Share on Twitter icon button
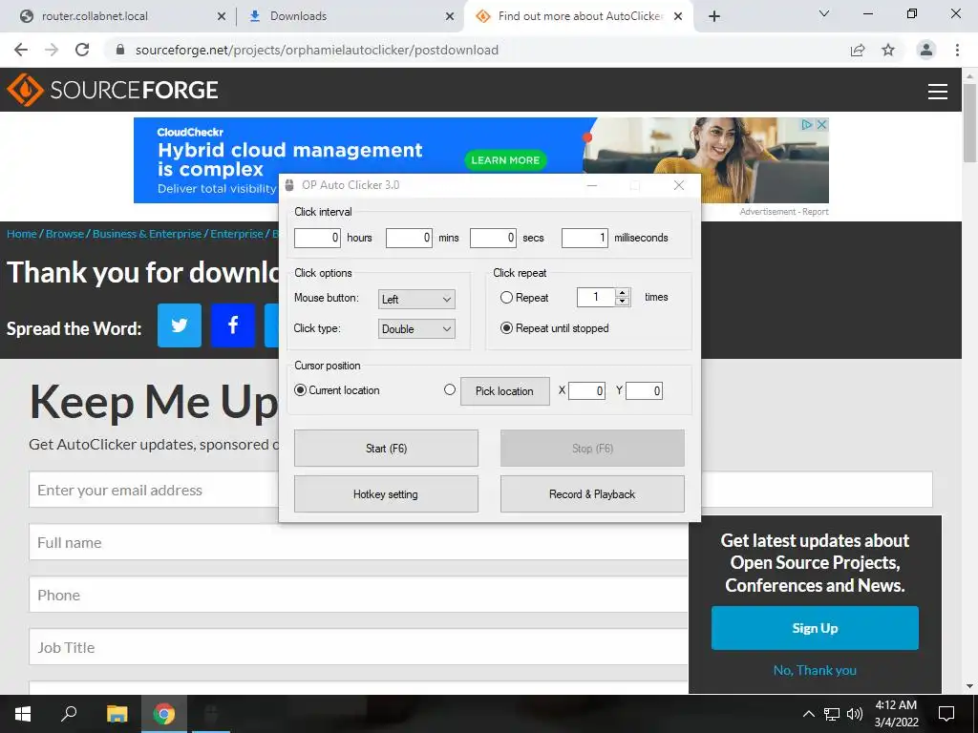The image size is (978, 733). tap(180, 325)
